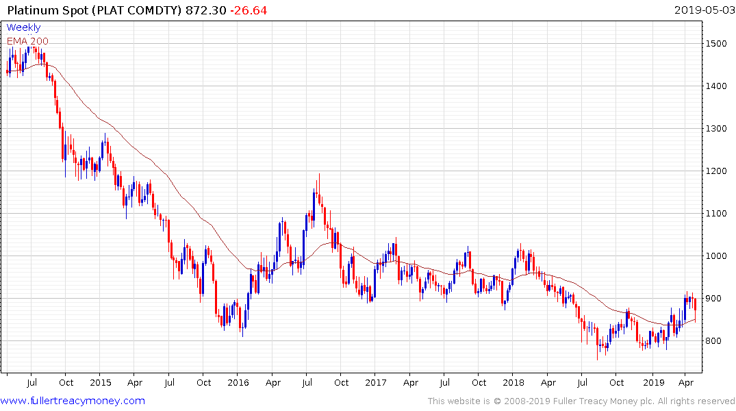
Task: Open the www.fullertreacymoney.com link
Action: [x=73, y=401]
